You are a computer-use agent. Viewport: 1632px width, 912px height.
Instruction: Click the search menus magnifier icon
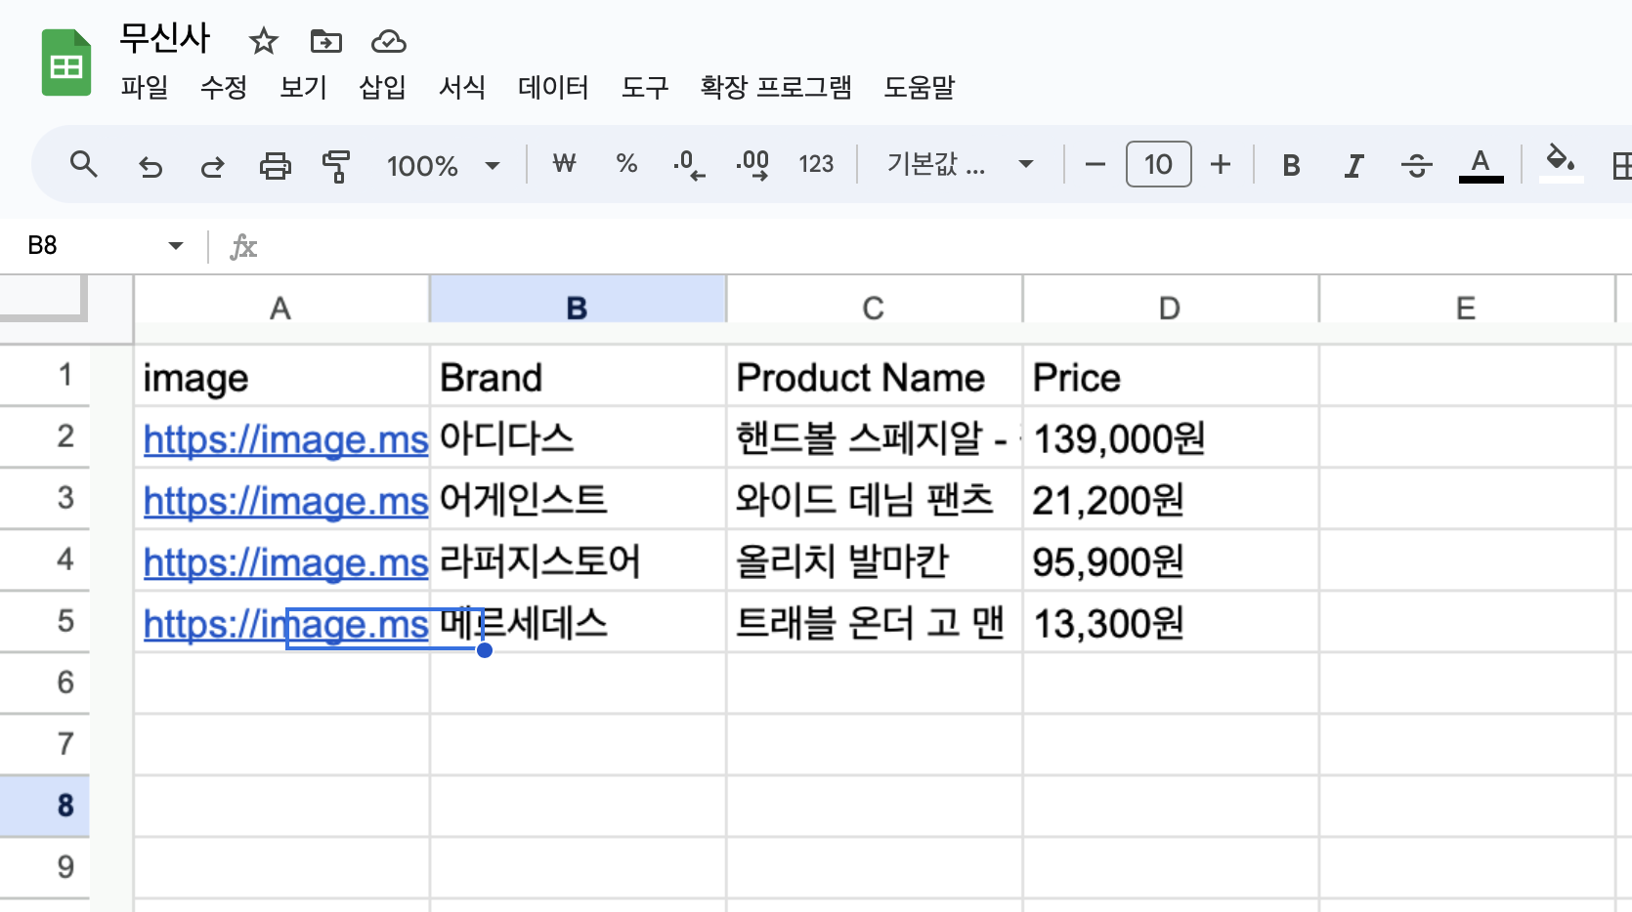(x=84, y=165)
